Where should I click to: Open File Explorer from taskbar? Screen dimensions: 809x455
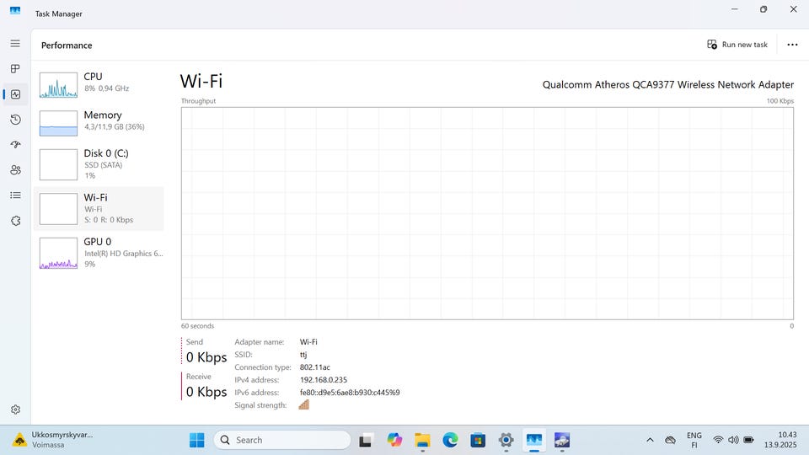(x=422, y=440)
